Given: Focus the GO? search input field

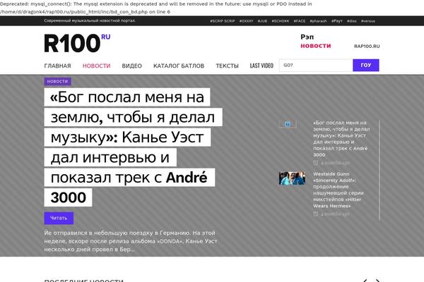Looking at the screenshot, I should point(316,66).
